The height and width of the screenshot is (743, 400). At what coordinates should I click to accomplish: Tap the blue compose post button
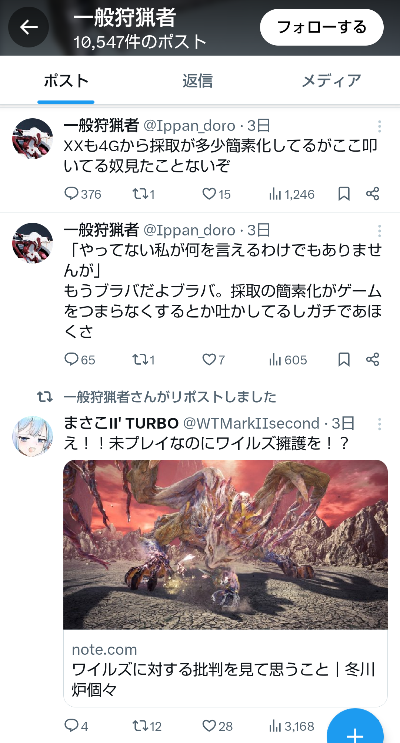[355, 730]
